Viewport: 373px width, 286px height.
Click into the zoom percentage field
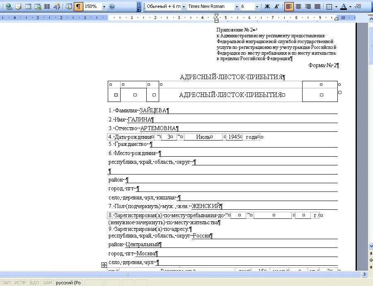pyautogui.click(x=92, y=6)
